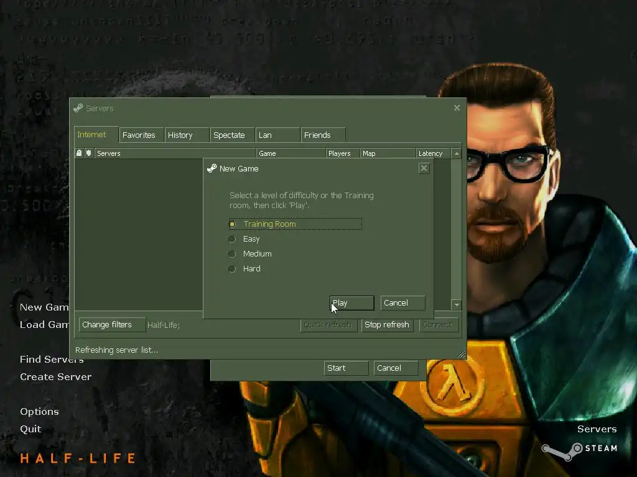Open the Favorites tab
This screenshot has height=477, width=637.
click(x=141, y=135)
